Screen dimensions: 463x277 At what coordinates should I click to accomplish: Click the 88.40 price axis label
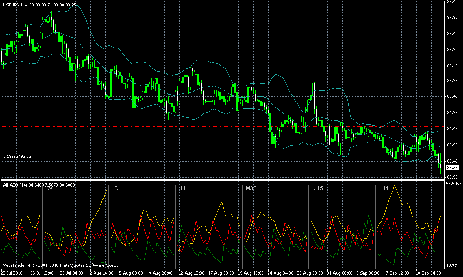coord(452,2)
